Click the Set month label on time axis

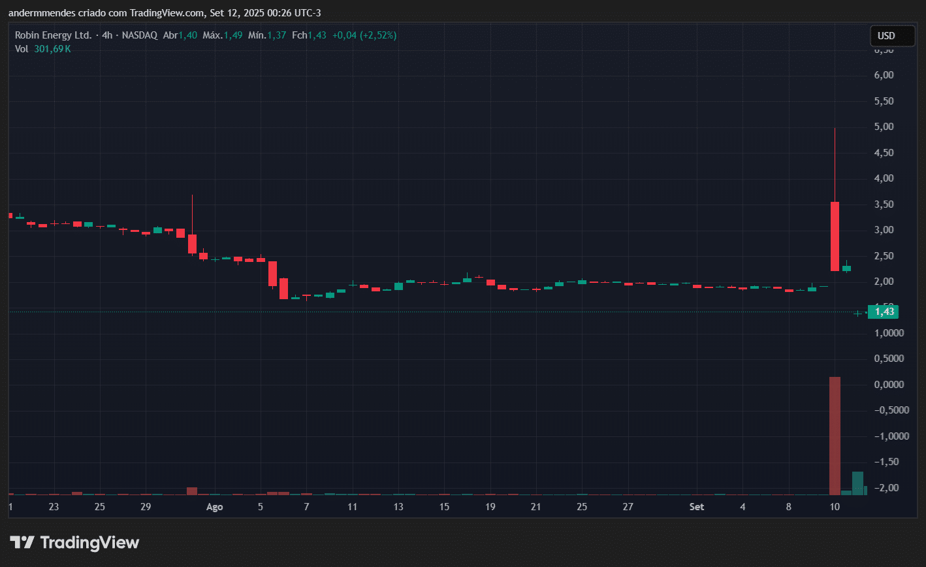[696, 507]
